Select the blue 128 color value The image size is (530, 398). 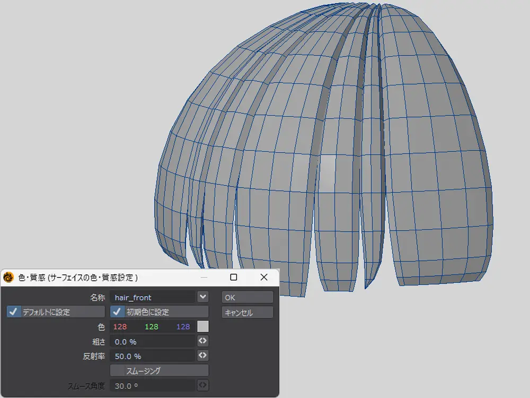tap(183, 327)
